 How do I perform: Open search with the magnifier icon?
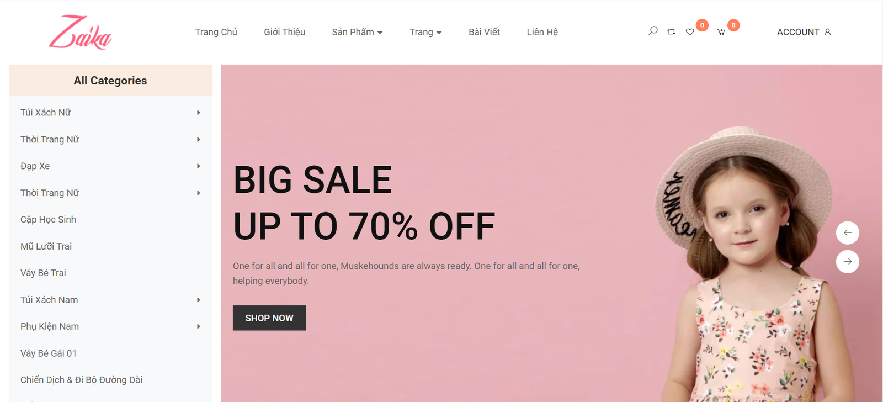(653, 31)
